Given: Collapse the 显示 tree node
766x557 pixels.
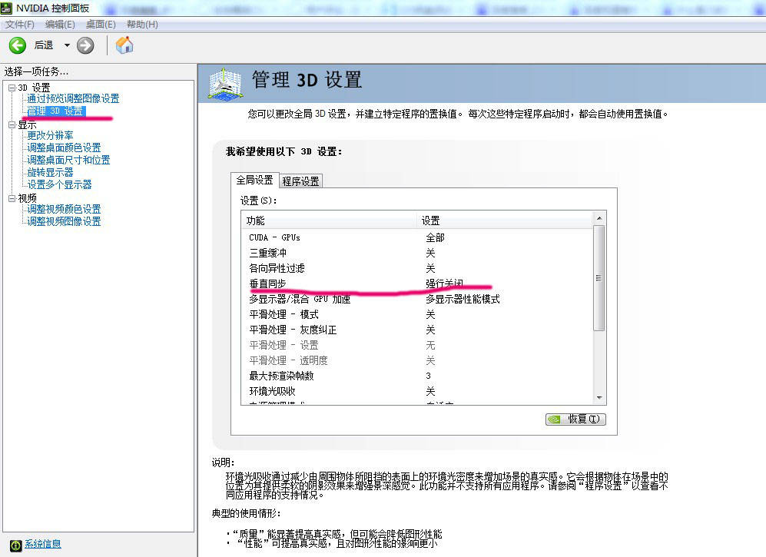Looking at the screenshot, I should click(x=12, y=125).
